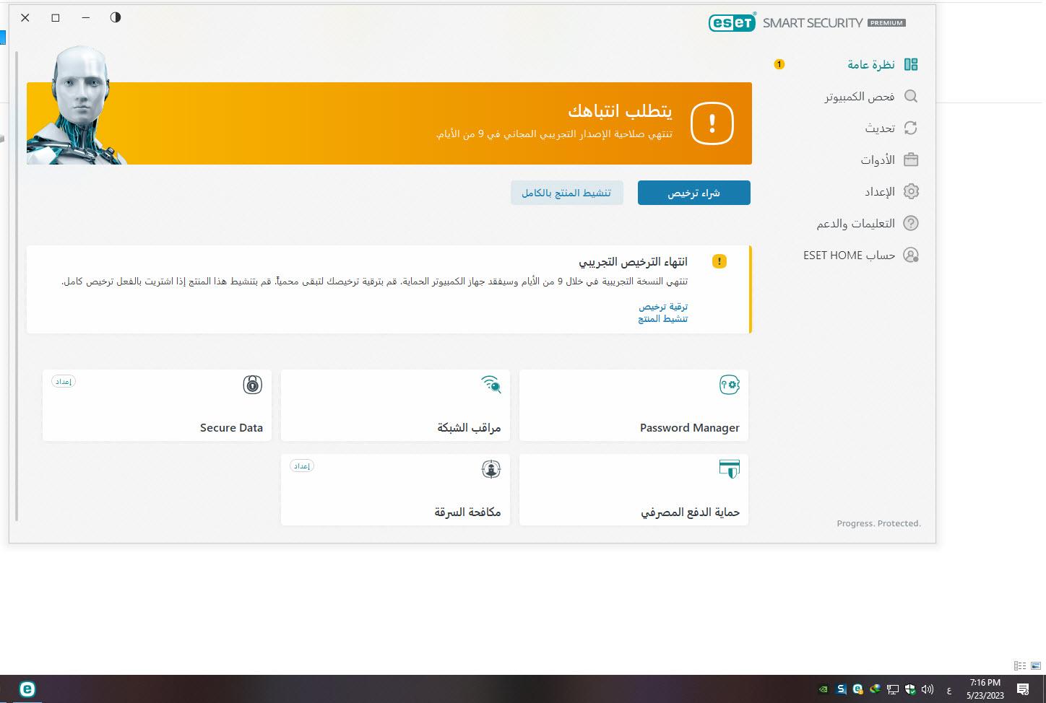Open the حماية الدفع المصرفي card icon
The height and width of the screenshot is (703, 1046).
(729, 469)
